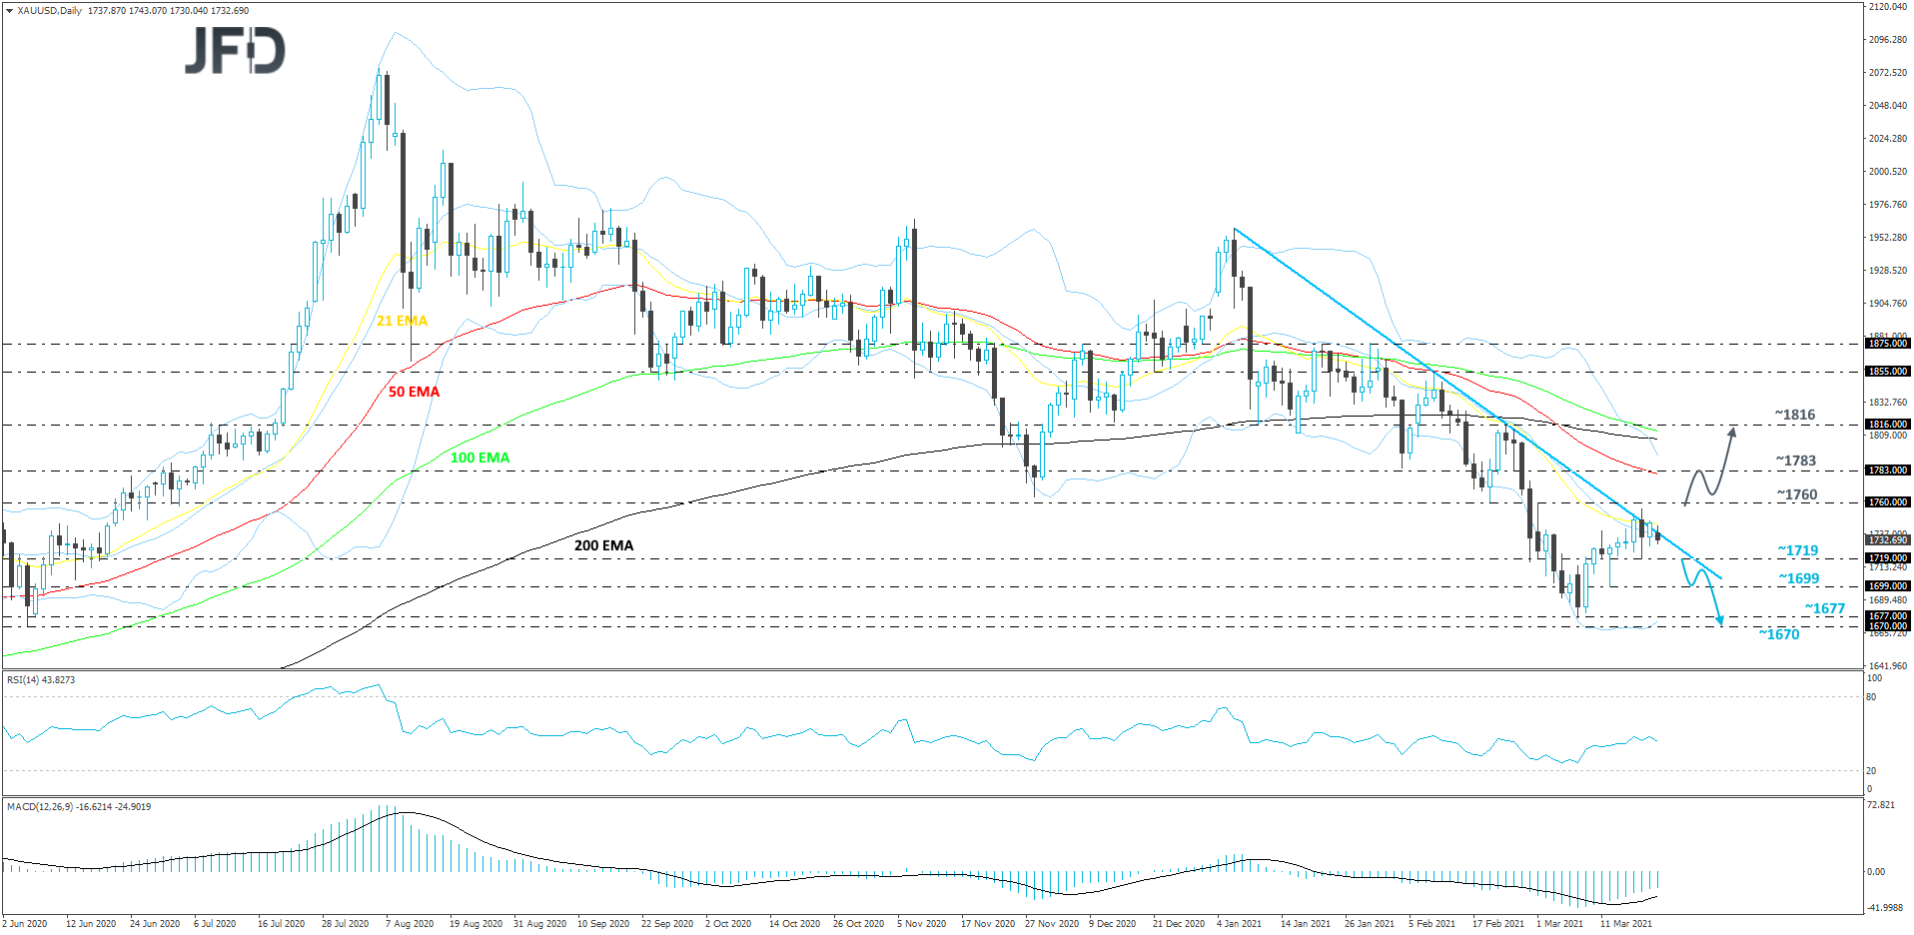Click the MACD(12,26,9) indicator label

(x=79, y=807)
